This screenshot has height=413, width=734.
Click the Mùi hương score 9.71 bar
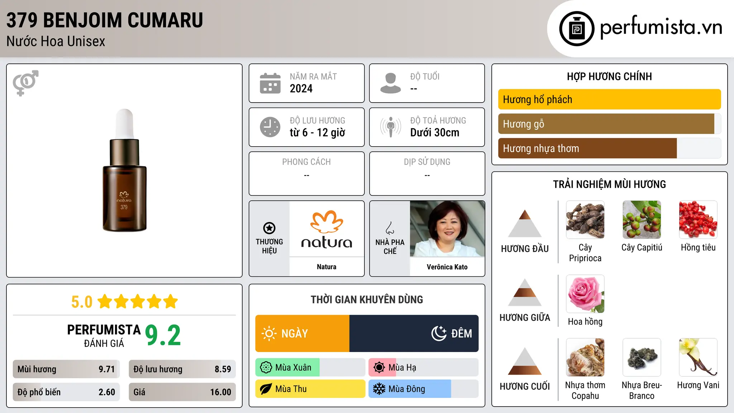(x=66, y=369)
